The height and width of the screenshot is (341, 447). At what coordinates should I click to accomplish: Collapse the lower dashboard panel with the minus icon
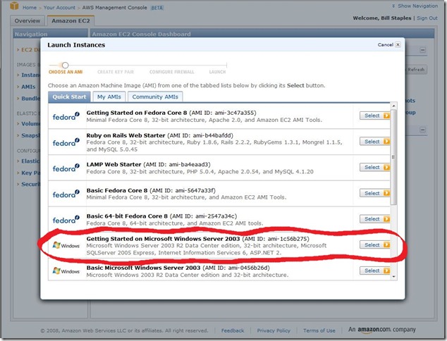(x=423, y=130)
